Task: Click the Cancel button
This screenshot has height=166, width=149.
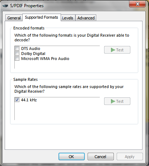Action: 101,157
